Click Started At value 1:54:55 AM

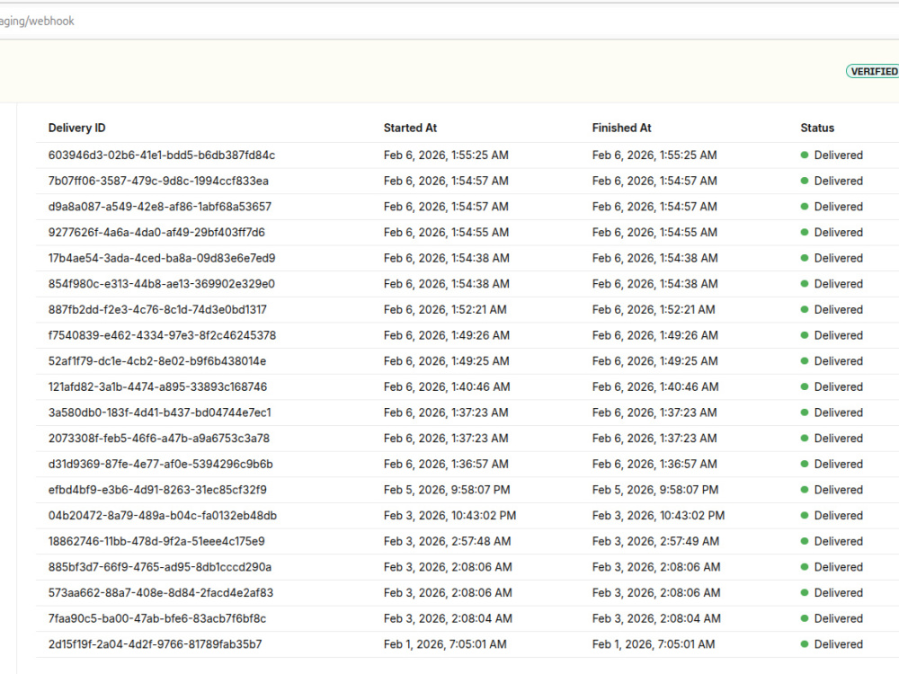click(446, 233)
